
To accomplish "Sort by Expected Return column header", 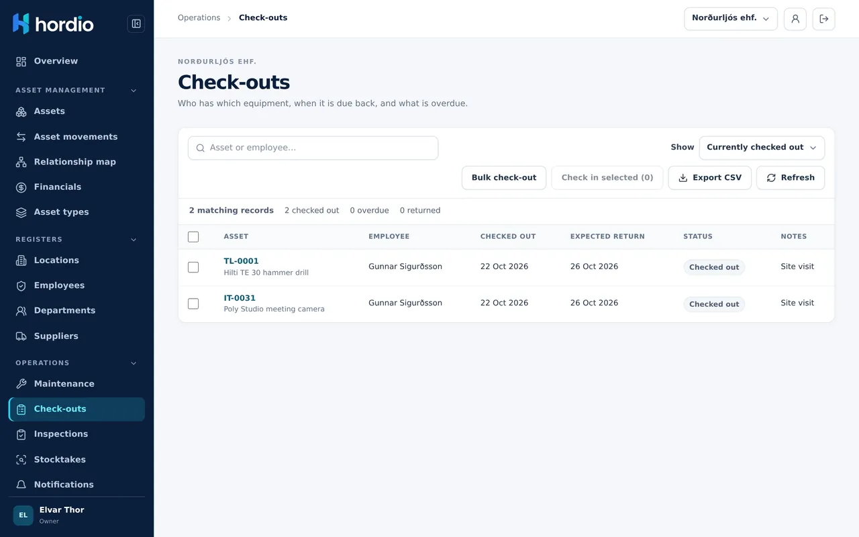I will click(607, 237).
